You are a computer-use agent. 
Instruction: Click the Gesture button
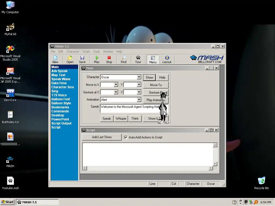(154, 93)
